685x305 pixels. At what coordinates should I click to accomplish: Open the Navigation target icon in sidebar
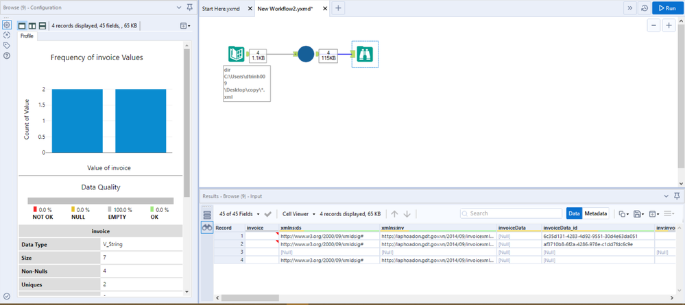(7, 36)
